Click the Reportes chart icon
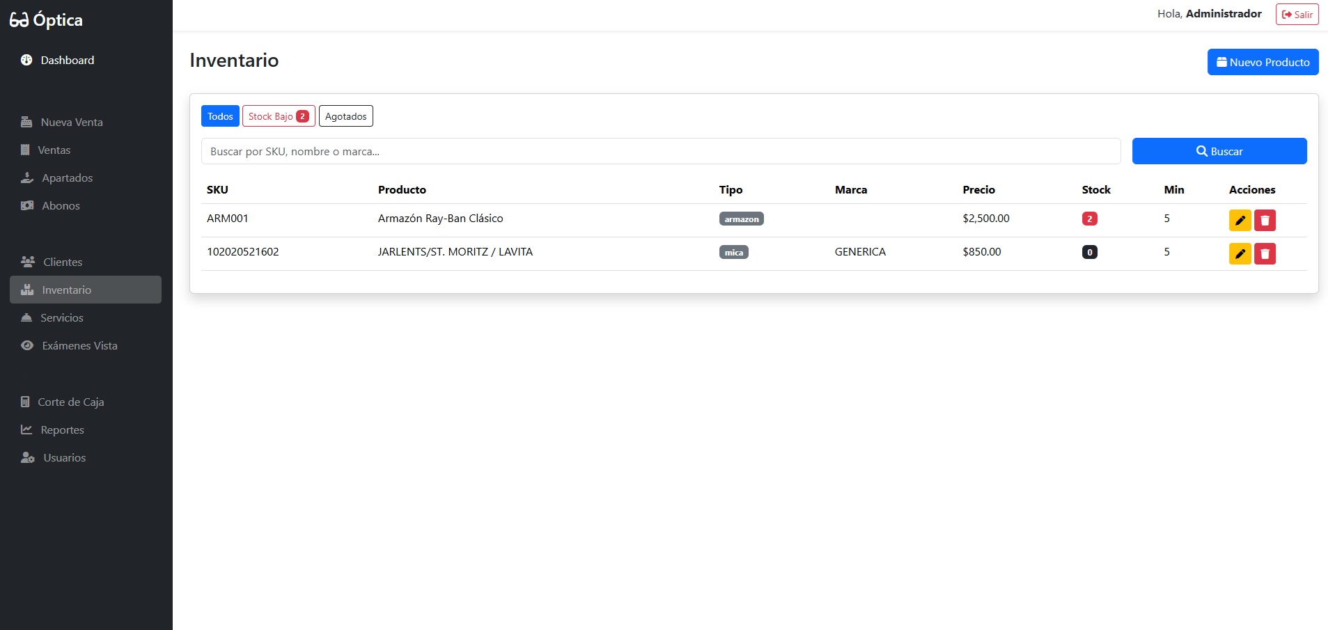 click(x=26, y=430)
